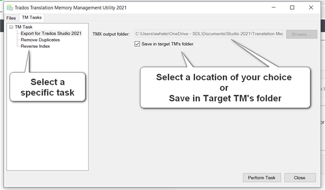Screen dimensions: 325x190
Task: Switch to the Files tab
Action: click(11, 18)
